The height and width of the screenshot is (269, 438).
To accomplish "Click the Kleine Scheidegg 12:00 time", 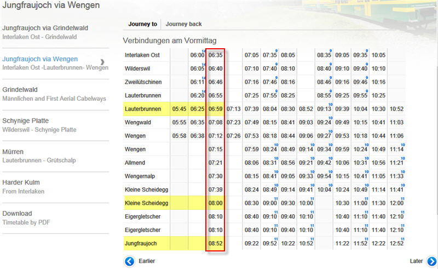I will (x=396, y=203).
